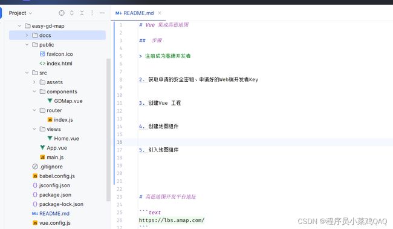Open README.md in the project tree
Screen dimensions: 393x229
click(54, 213)
